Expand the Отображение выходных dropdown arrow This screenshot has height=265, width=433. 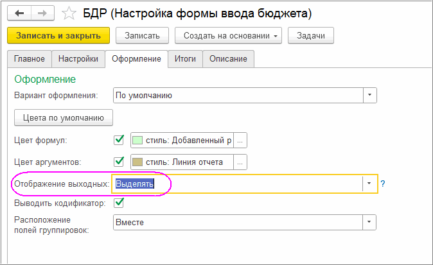click(369, 184)
